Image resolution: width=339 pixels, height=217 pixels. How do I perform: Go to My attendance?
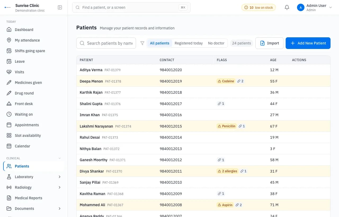tap(34, 40)
